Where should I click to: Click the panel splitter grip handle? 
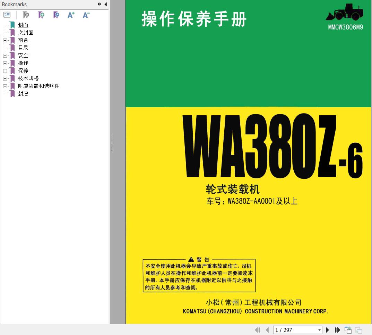pyautogui.click(x=111, y=143)
